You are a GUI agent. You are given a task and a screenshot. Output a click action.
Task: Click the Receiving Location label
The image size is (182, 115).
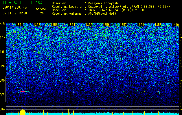pos(67,7)
